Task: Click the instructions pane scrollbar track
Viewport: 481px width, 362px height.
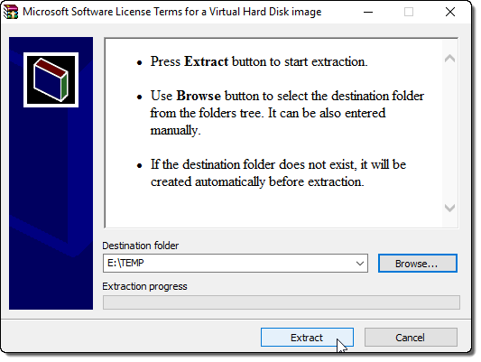Action: (449, 133)
